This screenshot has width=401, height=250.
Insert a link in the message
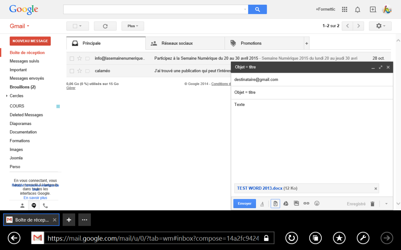coord(306,203)
